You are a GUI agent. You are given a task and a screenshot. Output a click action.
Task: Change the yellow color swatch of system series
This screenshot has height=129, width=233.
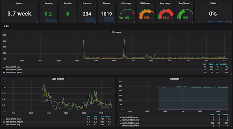click(x=4, y=70)
